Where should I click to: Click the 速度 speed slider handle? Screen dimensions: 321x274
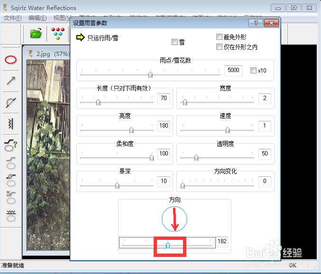228,130
